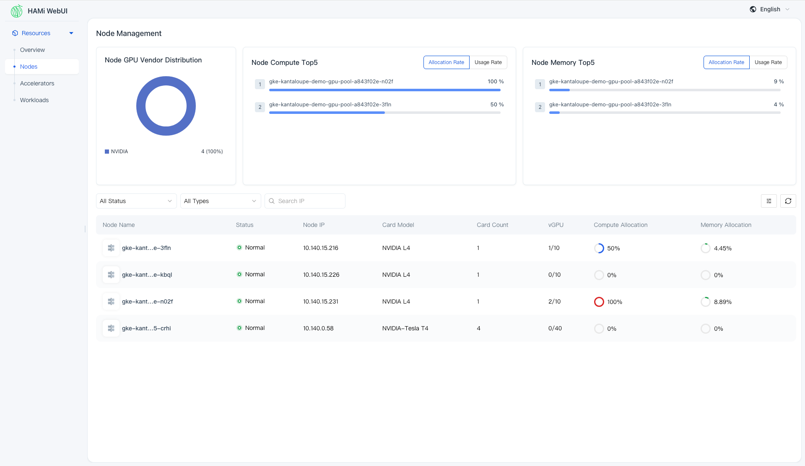Select Allocation Rate in Node Compute Top5

click(x=446, y=62)
